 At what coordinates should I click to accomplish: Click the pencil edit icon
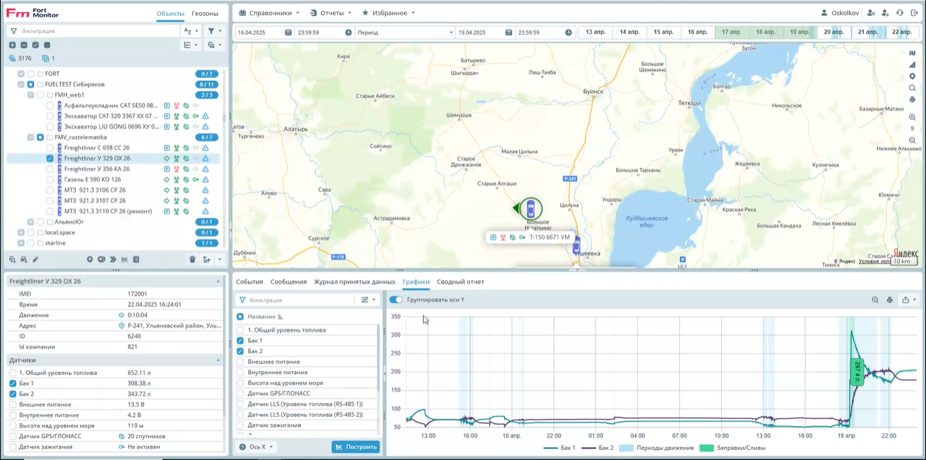pos(35,259)
